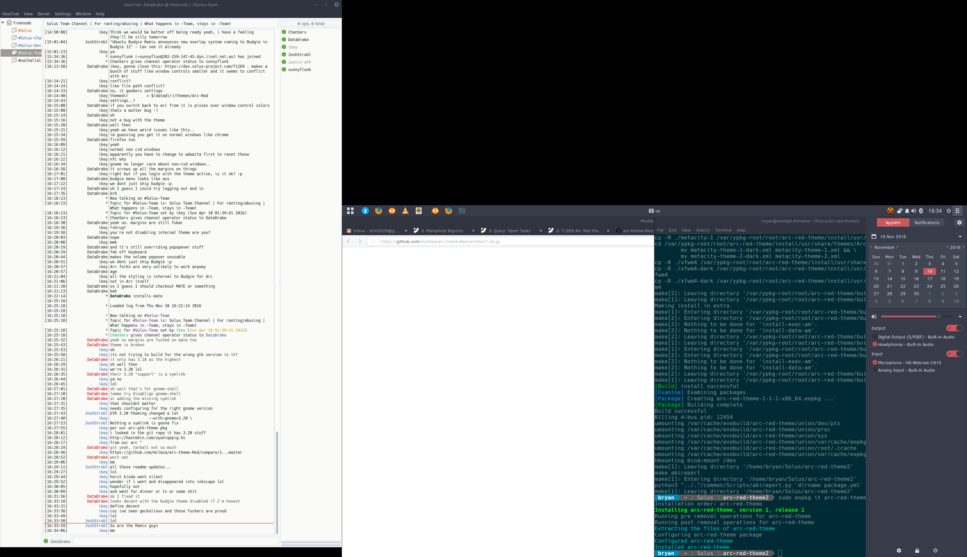Click the HexChat tray icon in the system tray

point(890,211)
